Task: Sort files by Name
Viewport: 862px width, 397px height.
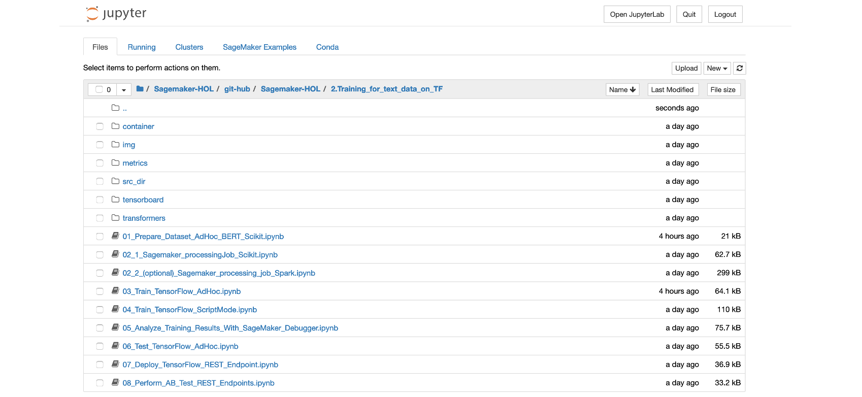Action: (x=622, y=89)
